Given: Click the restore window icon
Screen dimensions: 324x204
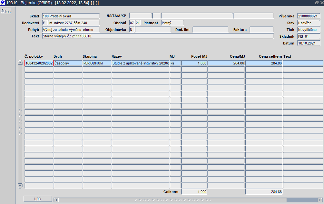Looking at the screenshot, I should [x=317, y=3].
